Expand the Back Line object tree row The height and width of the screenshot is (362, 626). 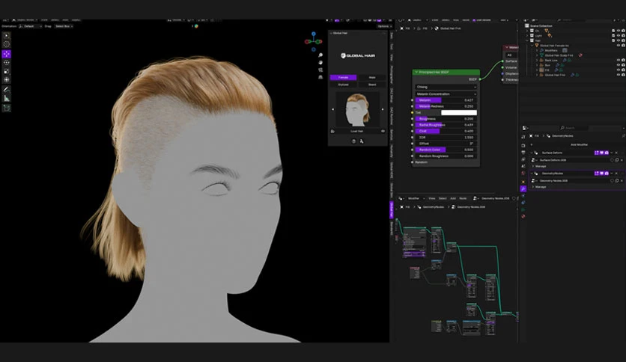coord(537,60)
